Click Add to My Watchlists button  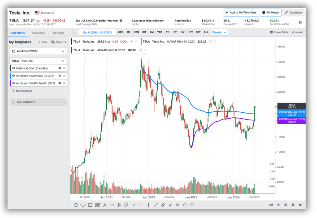[x=241, y=12]
